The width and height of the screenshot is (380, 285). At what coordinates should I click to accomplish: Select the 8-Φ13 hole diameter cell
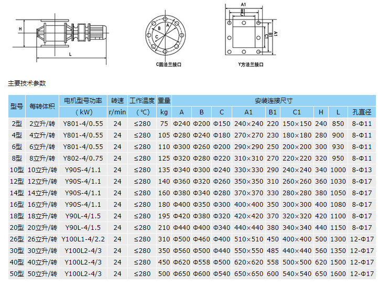[x=362, y=170]
